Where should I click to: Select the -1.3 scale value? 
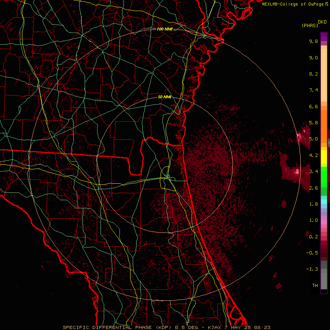coord(312,269)
